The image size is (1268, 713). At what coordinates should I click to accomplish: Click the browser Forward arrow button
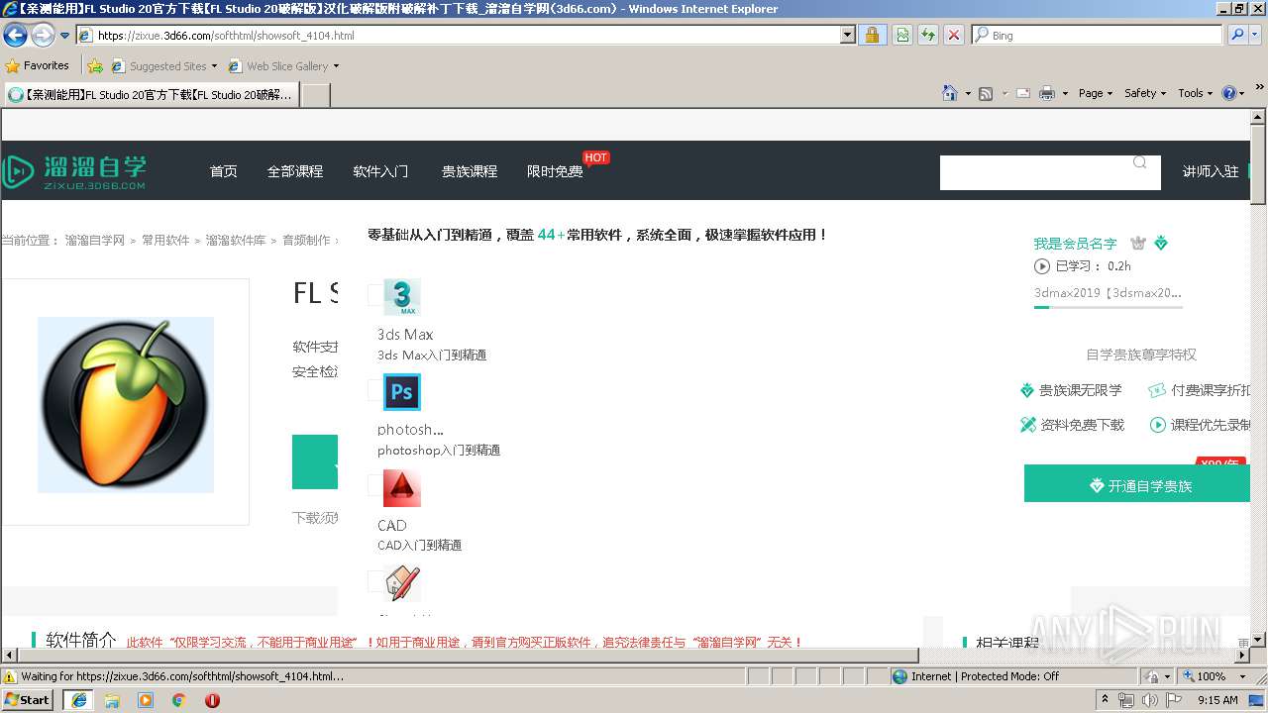[x=43, y=36]
